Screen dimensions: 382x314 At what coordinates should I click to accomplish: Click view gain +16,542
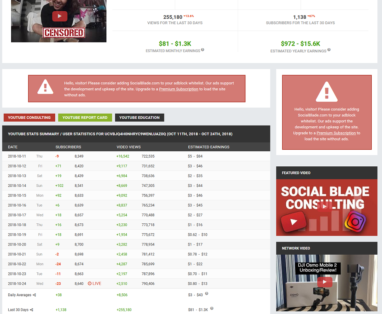123,156
